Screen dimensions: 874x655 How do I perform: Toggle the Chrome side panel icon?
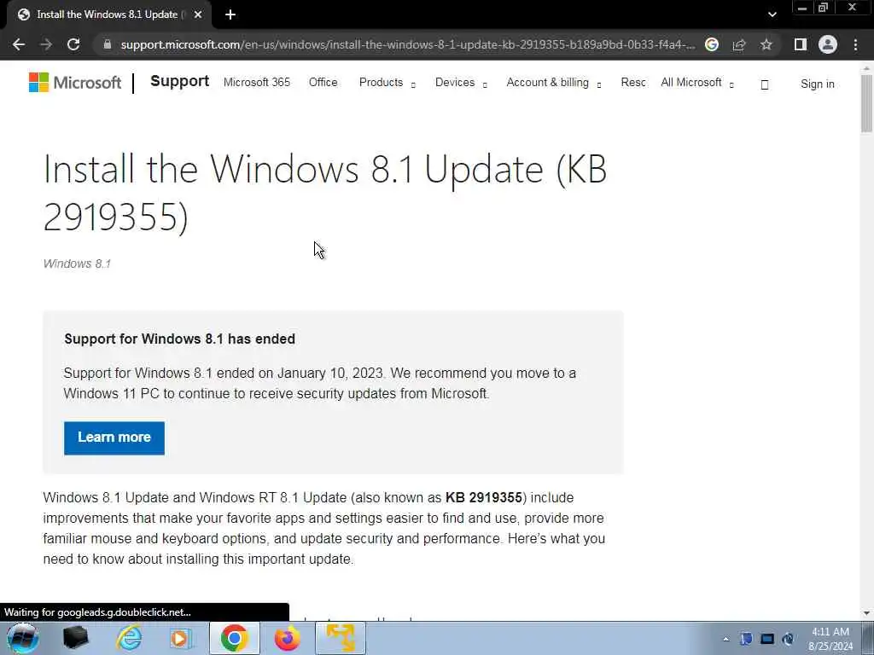click(801, 44)
